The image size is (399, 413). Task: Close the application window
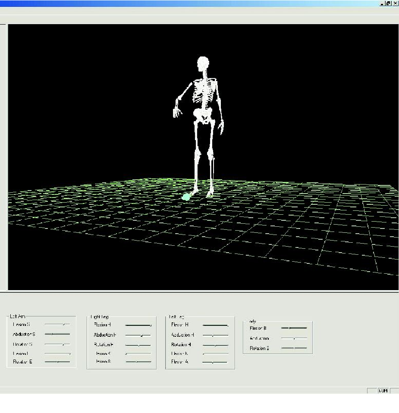pos(395,3)
